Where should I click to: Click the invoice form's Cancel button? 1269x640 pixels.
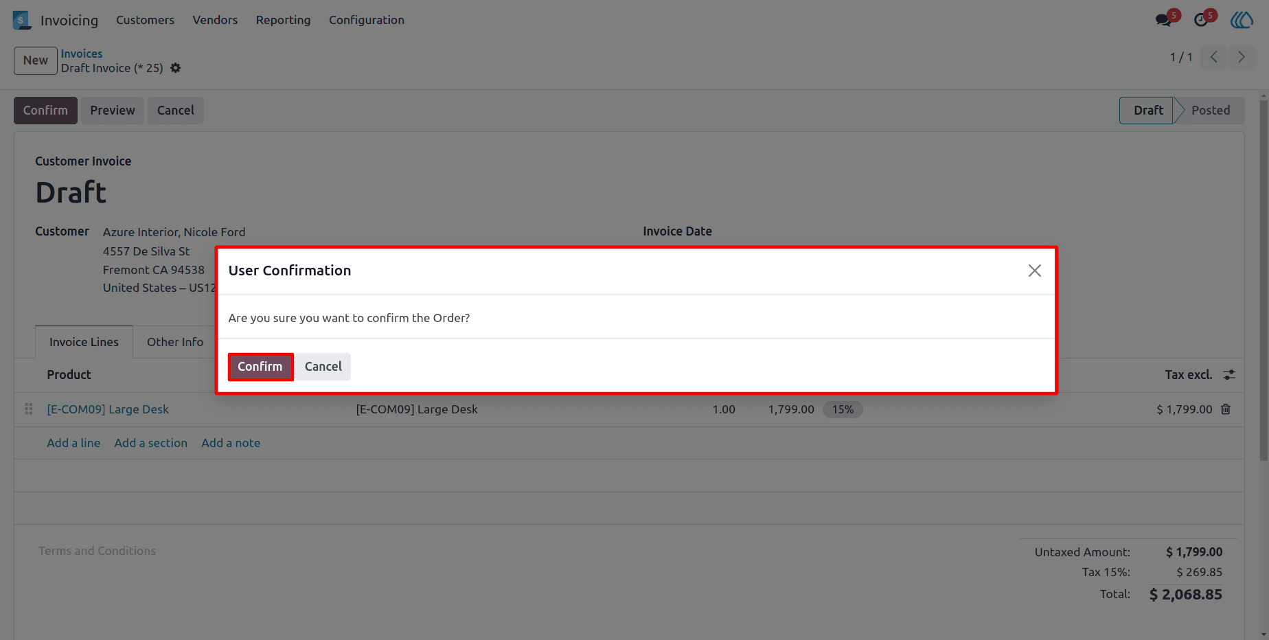pyautogui.click(x=176, y=111)
